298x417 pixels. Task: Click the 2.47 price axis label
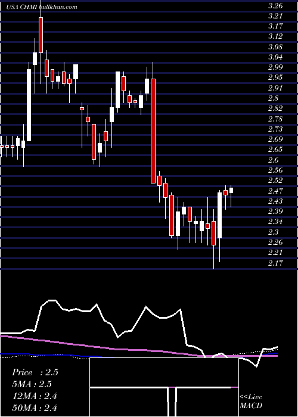[x=275, y=191]
